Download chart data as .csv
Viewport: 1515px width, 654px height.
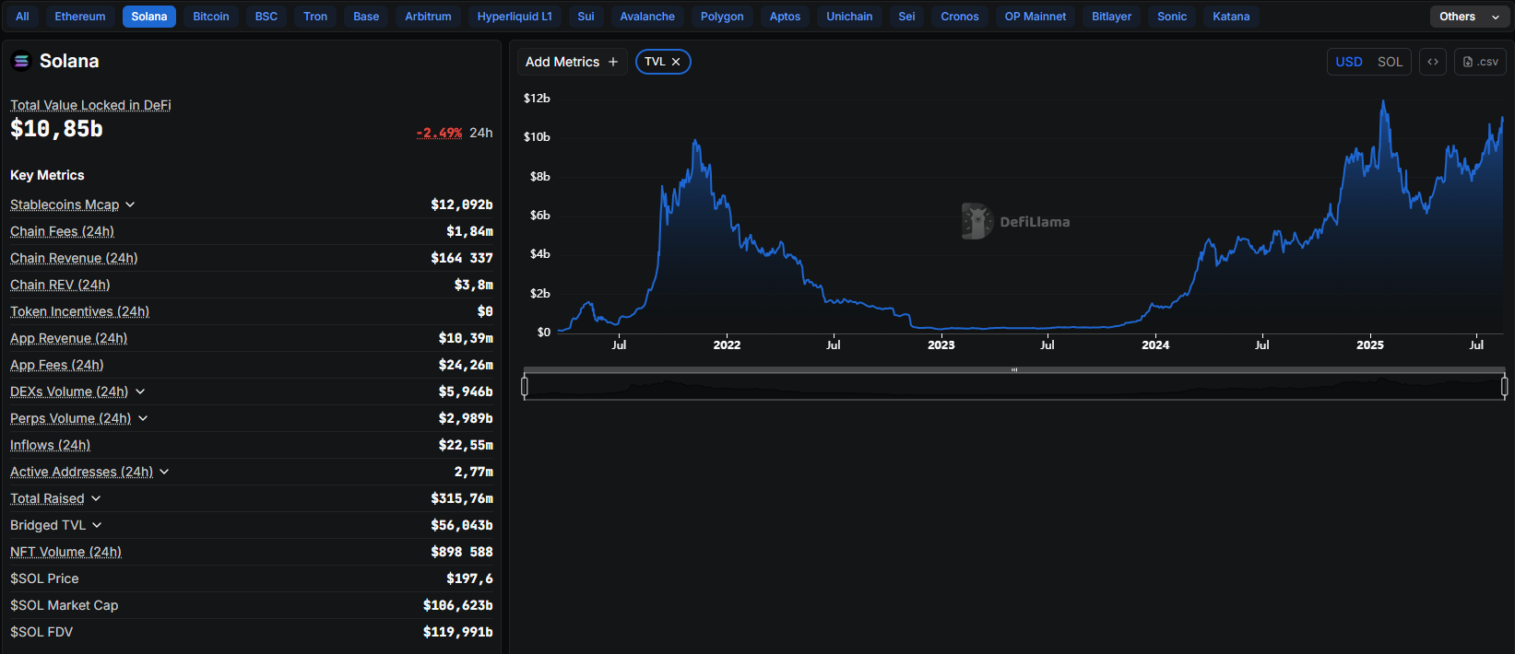(1480, 62)
